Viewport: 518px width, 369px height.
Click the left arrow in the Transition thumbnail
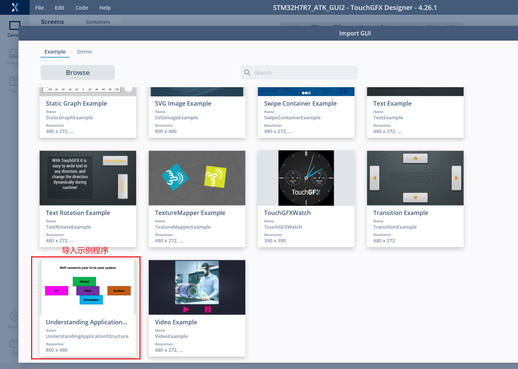(374, 178)
